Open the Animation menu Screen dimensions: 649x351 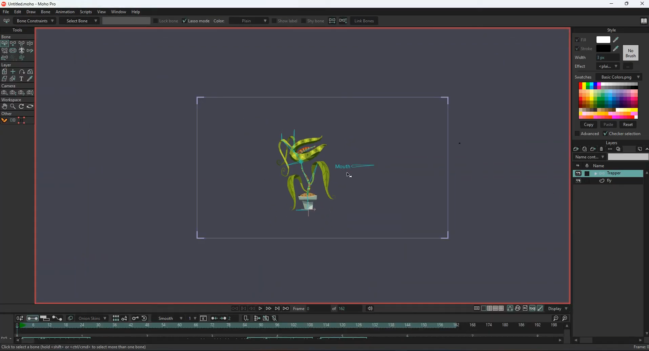coord(65,12)
